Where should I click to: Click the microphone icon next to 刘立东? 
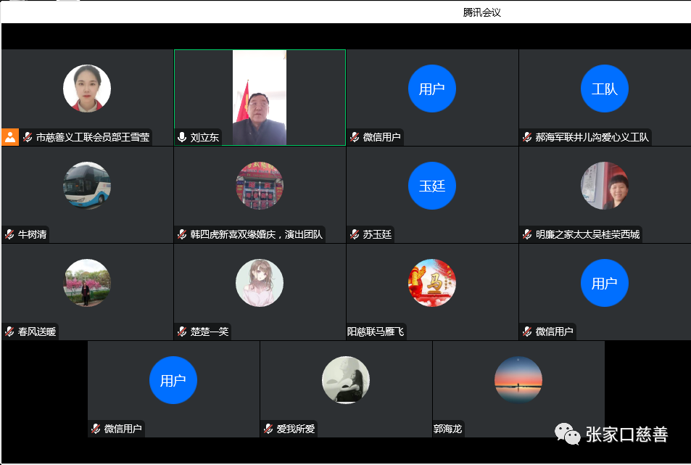pos(182,137)
